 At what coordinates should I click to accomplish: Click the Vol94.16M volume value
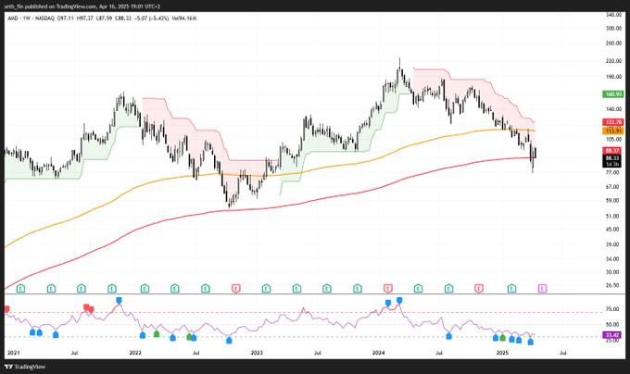[184, 19]
